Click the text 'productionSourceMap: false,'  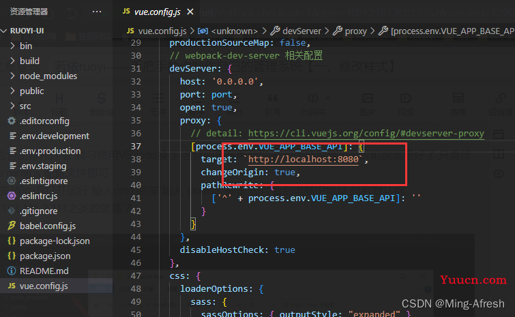[x=239, y=43]
